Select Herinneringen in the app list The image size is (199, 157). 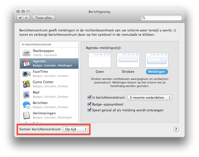pyautogui.click(x=49, y=115)
